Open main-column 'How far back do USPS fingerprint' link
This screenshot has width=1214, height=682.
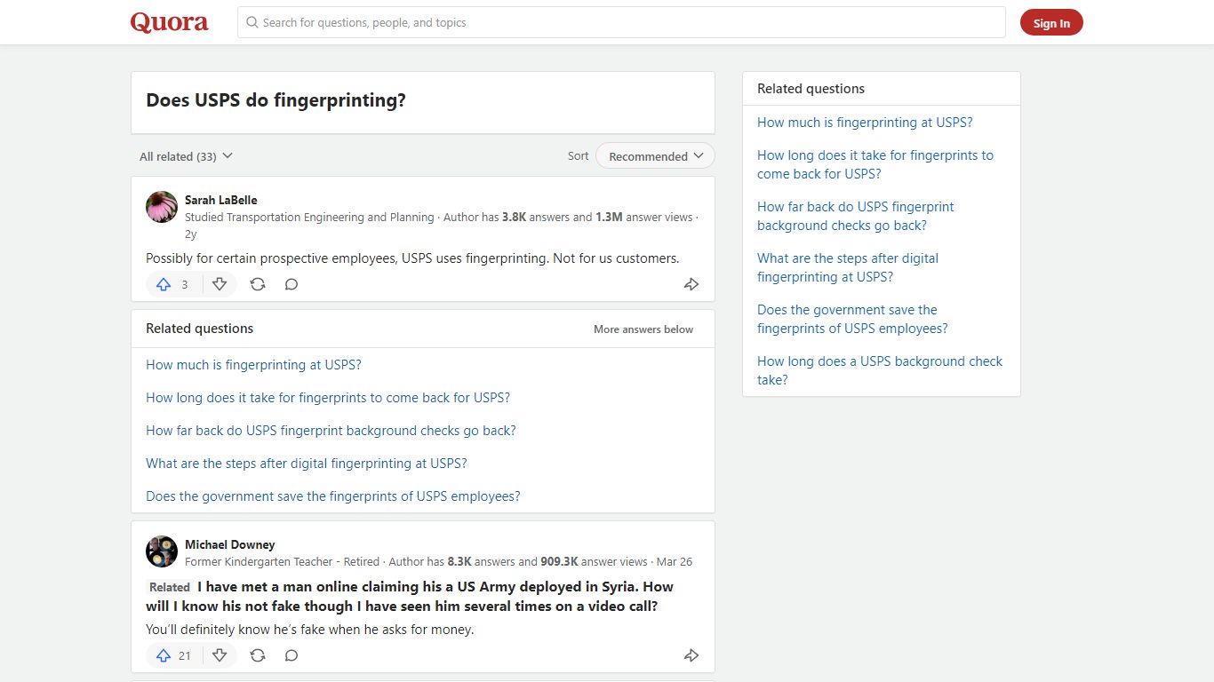pyautogui.click(x=331, y=431)
